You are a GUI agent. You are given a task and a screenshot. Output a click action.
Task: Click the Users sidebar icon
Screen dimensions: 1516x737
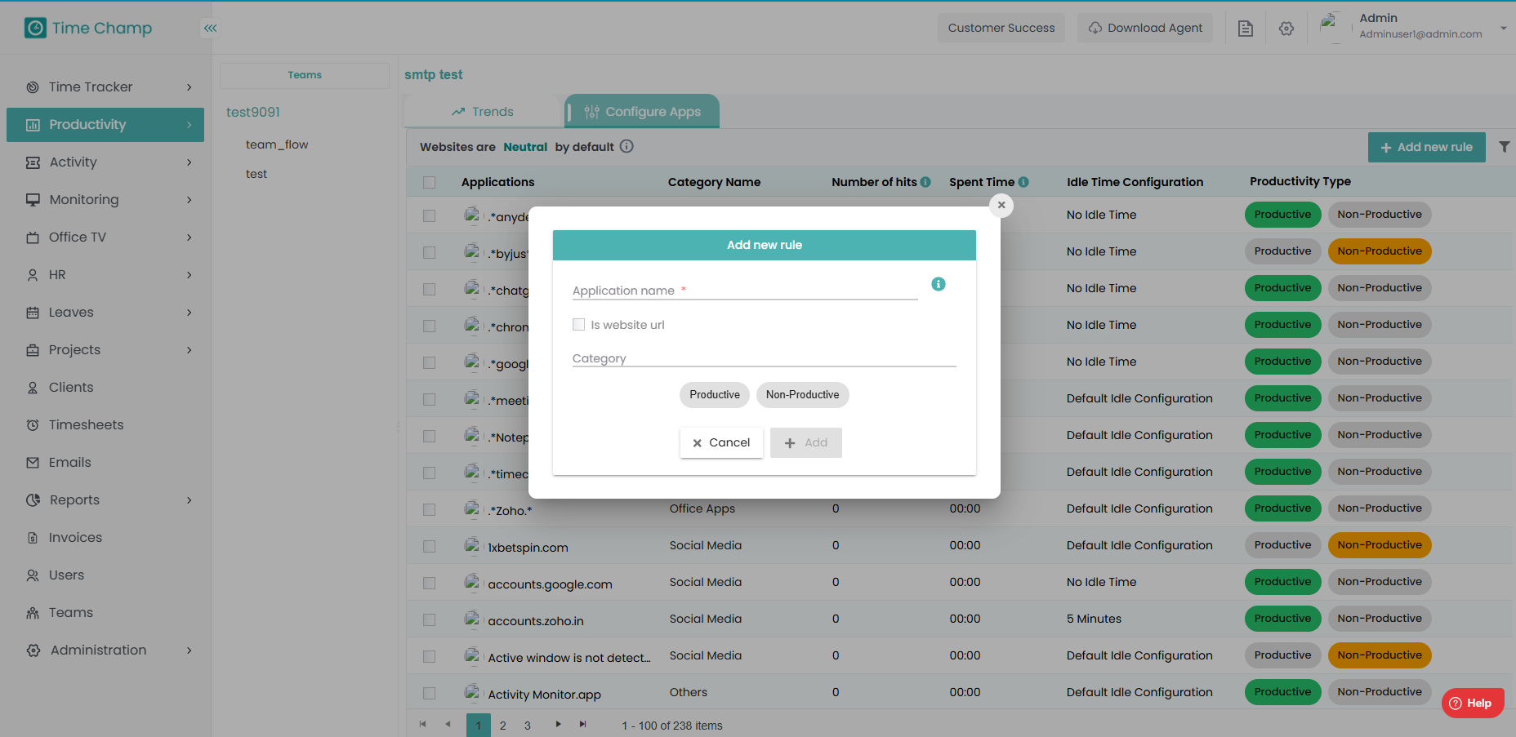coord(33,575)
